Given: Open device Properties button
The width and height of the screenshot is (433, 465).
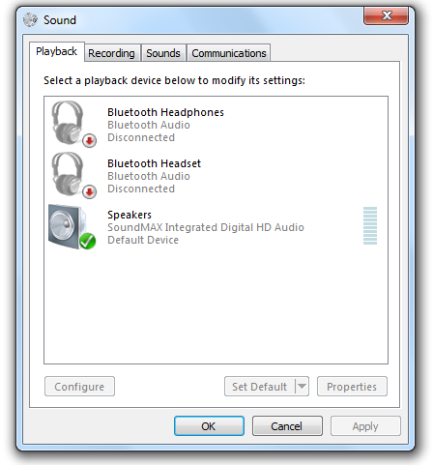Looking at the screenshot, I should 352,386.
